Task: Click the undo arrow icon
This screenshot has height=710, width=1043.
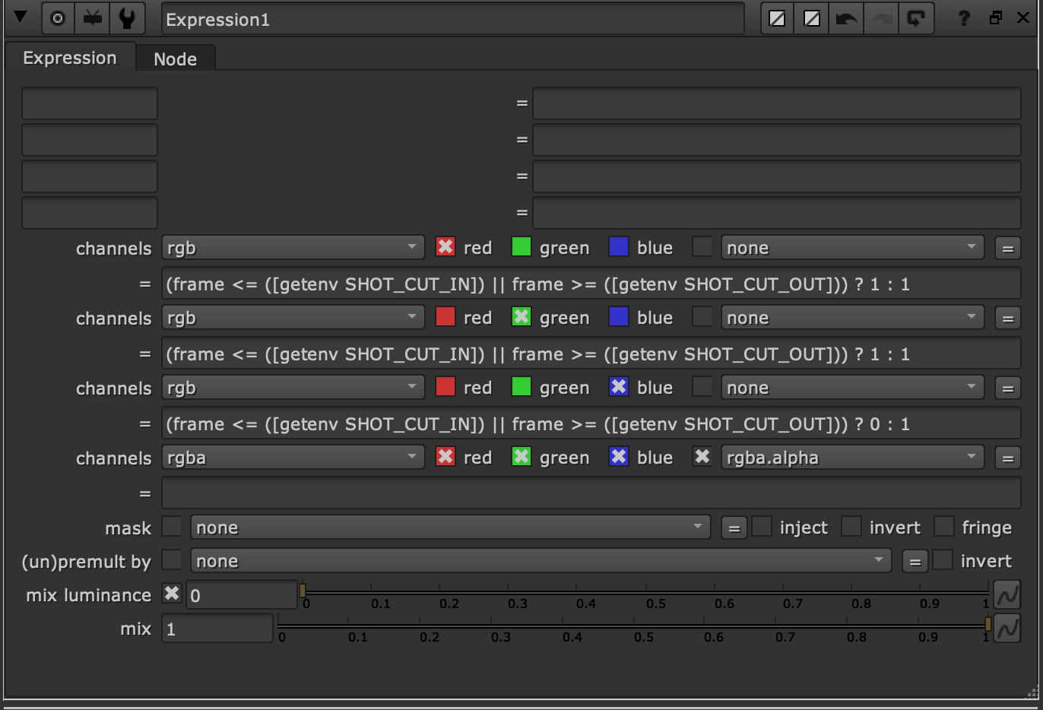Action: click(x=846, y=18)
